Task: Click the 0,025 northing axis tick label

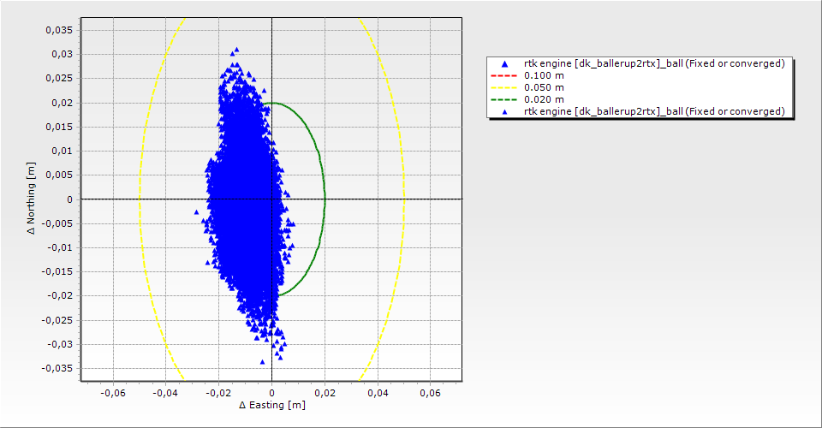Action: pyautogui.click(x=59, y=78)
